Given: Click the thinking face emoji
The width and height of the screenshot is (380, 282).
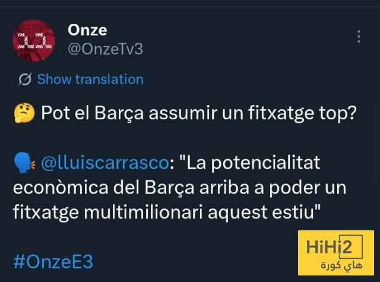Looking at the screenshot, I should (24, 113).
